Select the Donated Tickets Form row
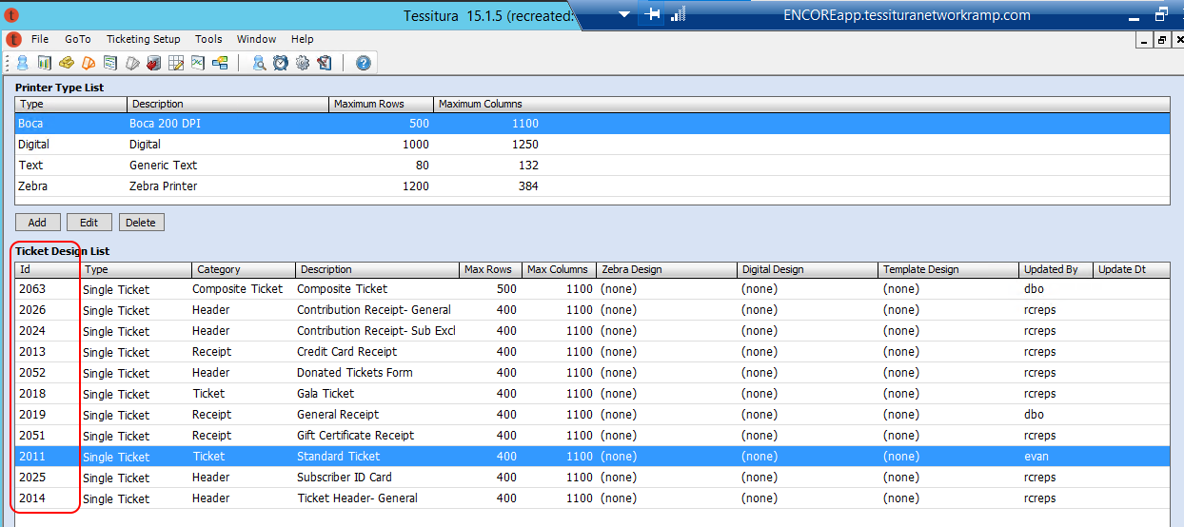 pyautogui.click(x=592, y=373)
